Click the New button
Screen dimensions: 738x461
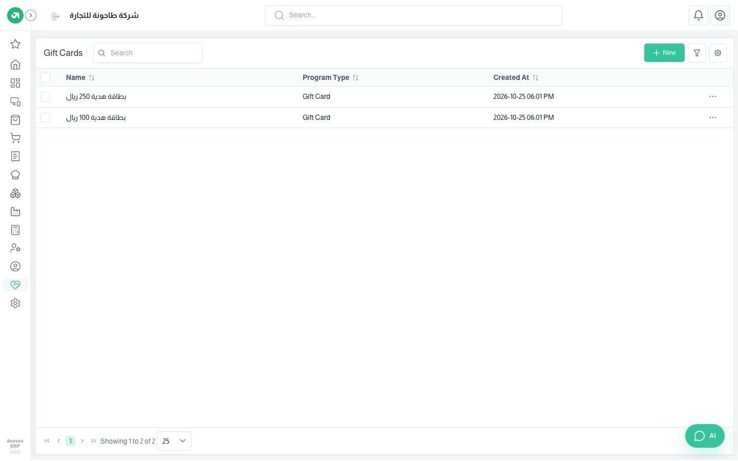[664, 53]
